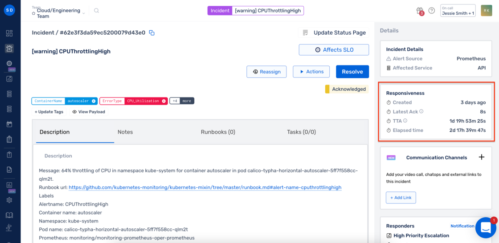Click the search magnifier icon
This screenshot has width=499, height=243.
point(96,11)
